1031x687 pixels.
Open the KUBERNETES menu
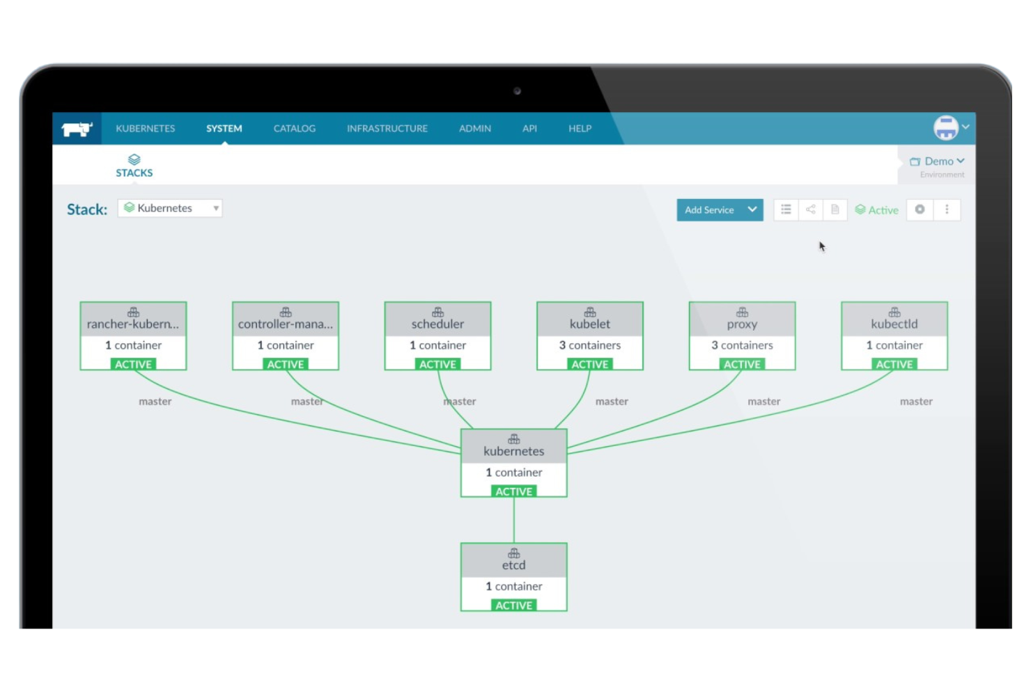pyautogui.click(x=145, y=129)
